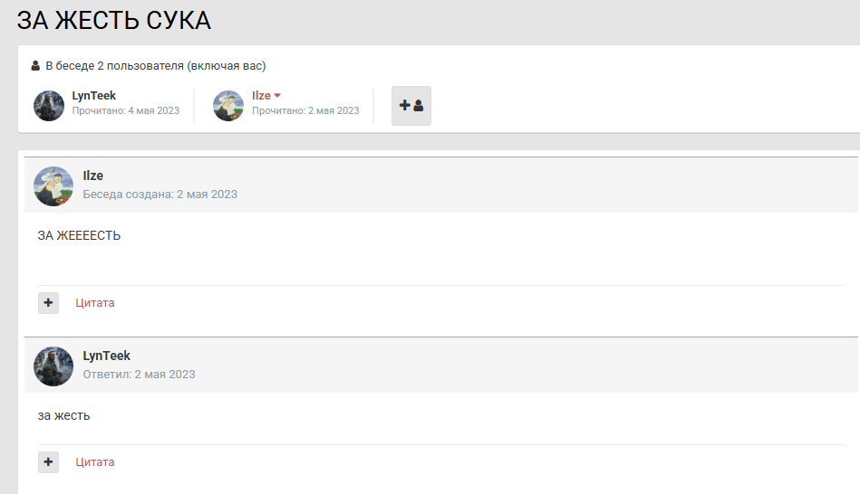Quote Ilze's message via Цитата link
Viewport: 860px width, 494px height.
[95, 303]
